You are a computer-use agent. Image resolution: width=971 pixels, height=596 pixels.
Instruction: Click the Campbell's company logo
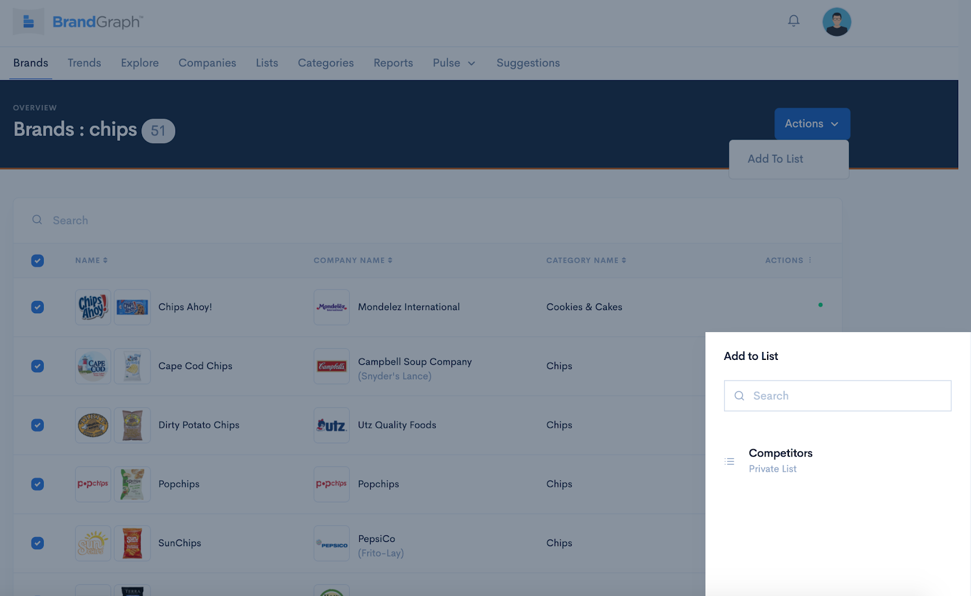pyautogui.click(x=331, y=366)
